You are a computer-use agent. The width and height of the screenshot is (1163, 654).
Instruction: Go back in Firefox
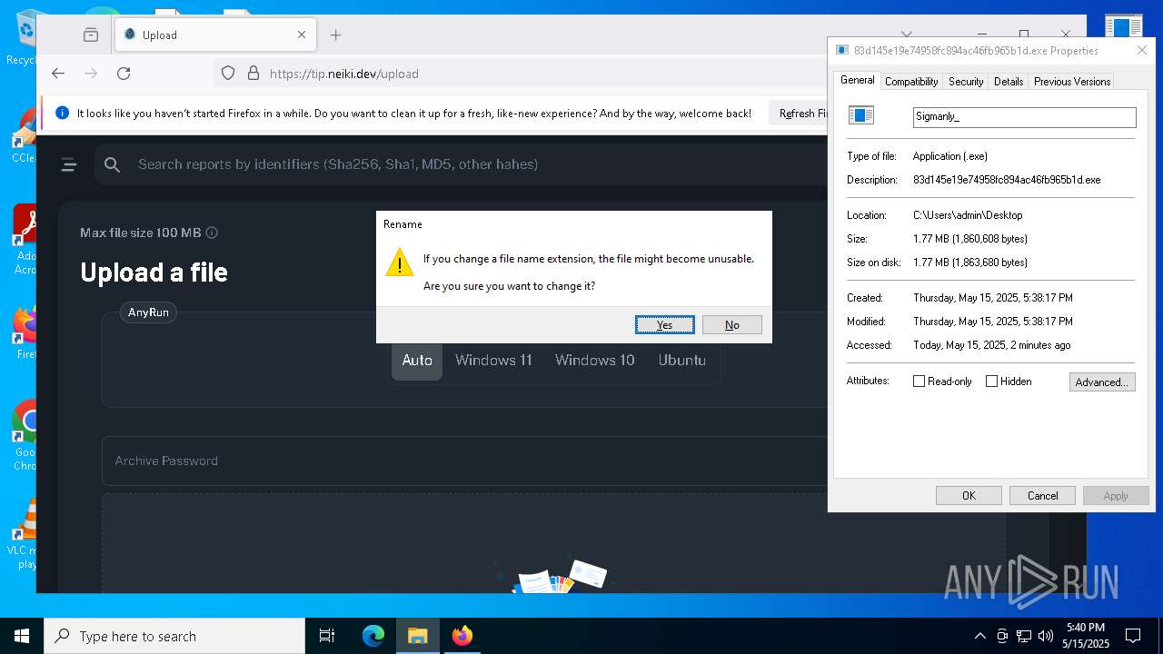(x=58, y=74)
